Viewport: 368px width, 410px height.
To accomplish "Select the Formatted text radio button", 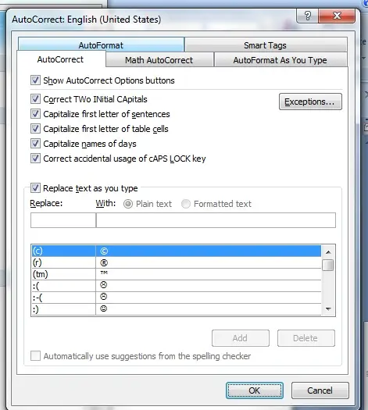I will pyautogui.click(x=186, y=204).
